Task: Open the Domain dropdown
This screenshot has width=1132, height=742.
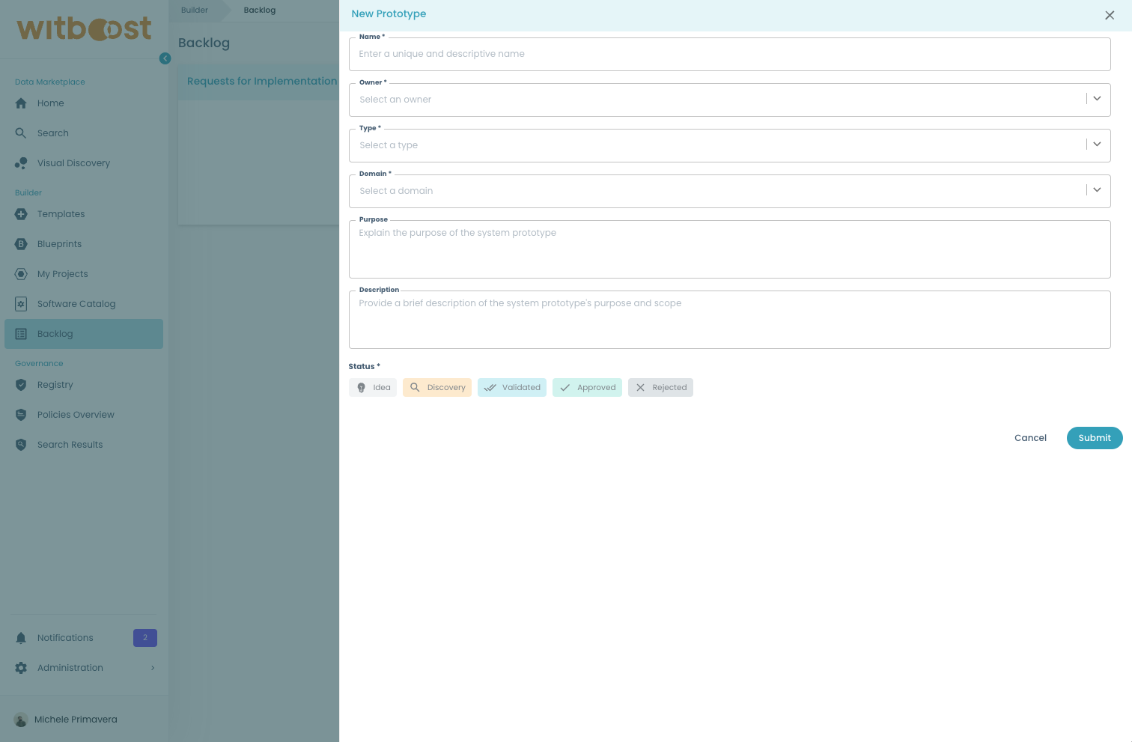Action: (1097, 189)
